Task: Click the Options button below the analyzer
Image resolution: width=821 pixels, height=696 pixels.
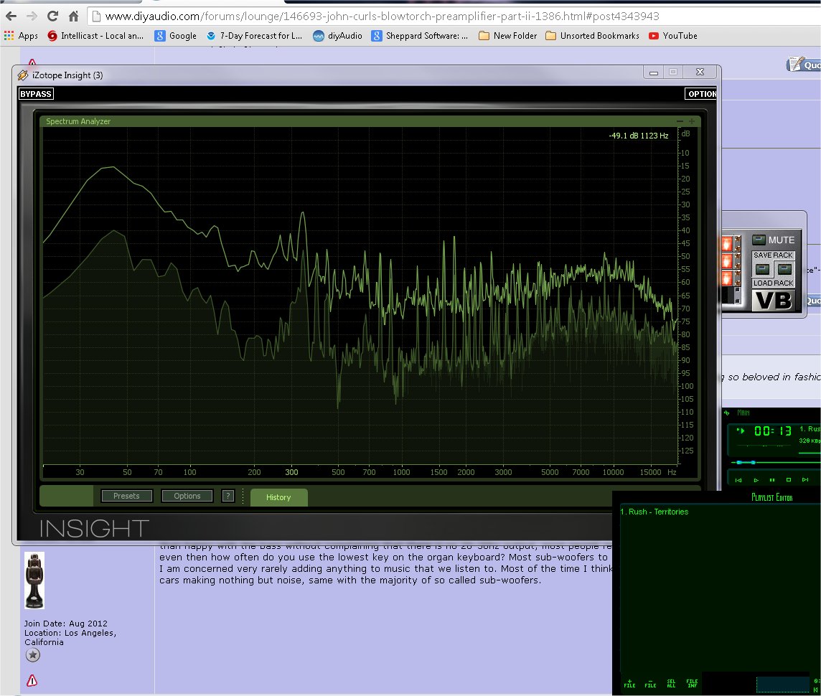Action: tap(187, 496)
